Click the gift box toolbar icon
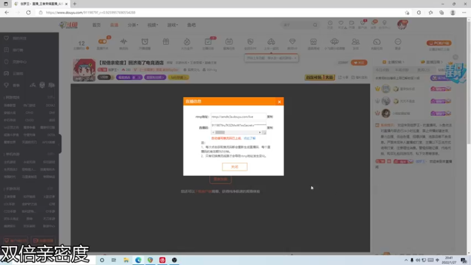Image resolution: width=471 pixels, height=265 pixels. tap(166, 41)
